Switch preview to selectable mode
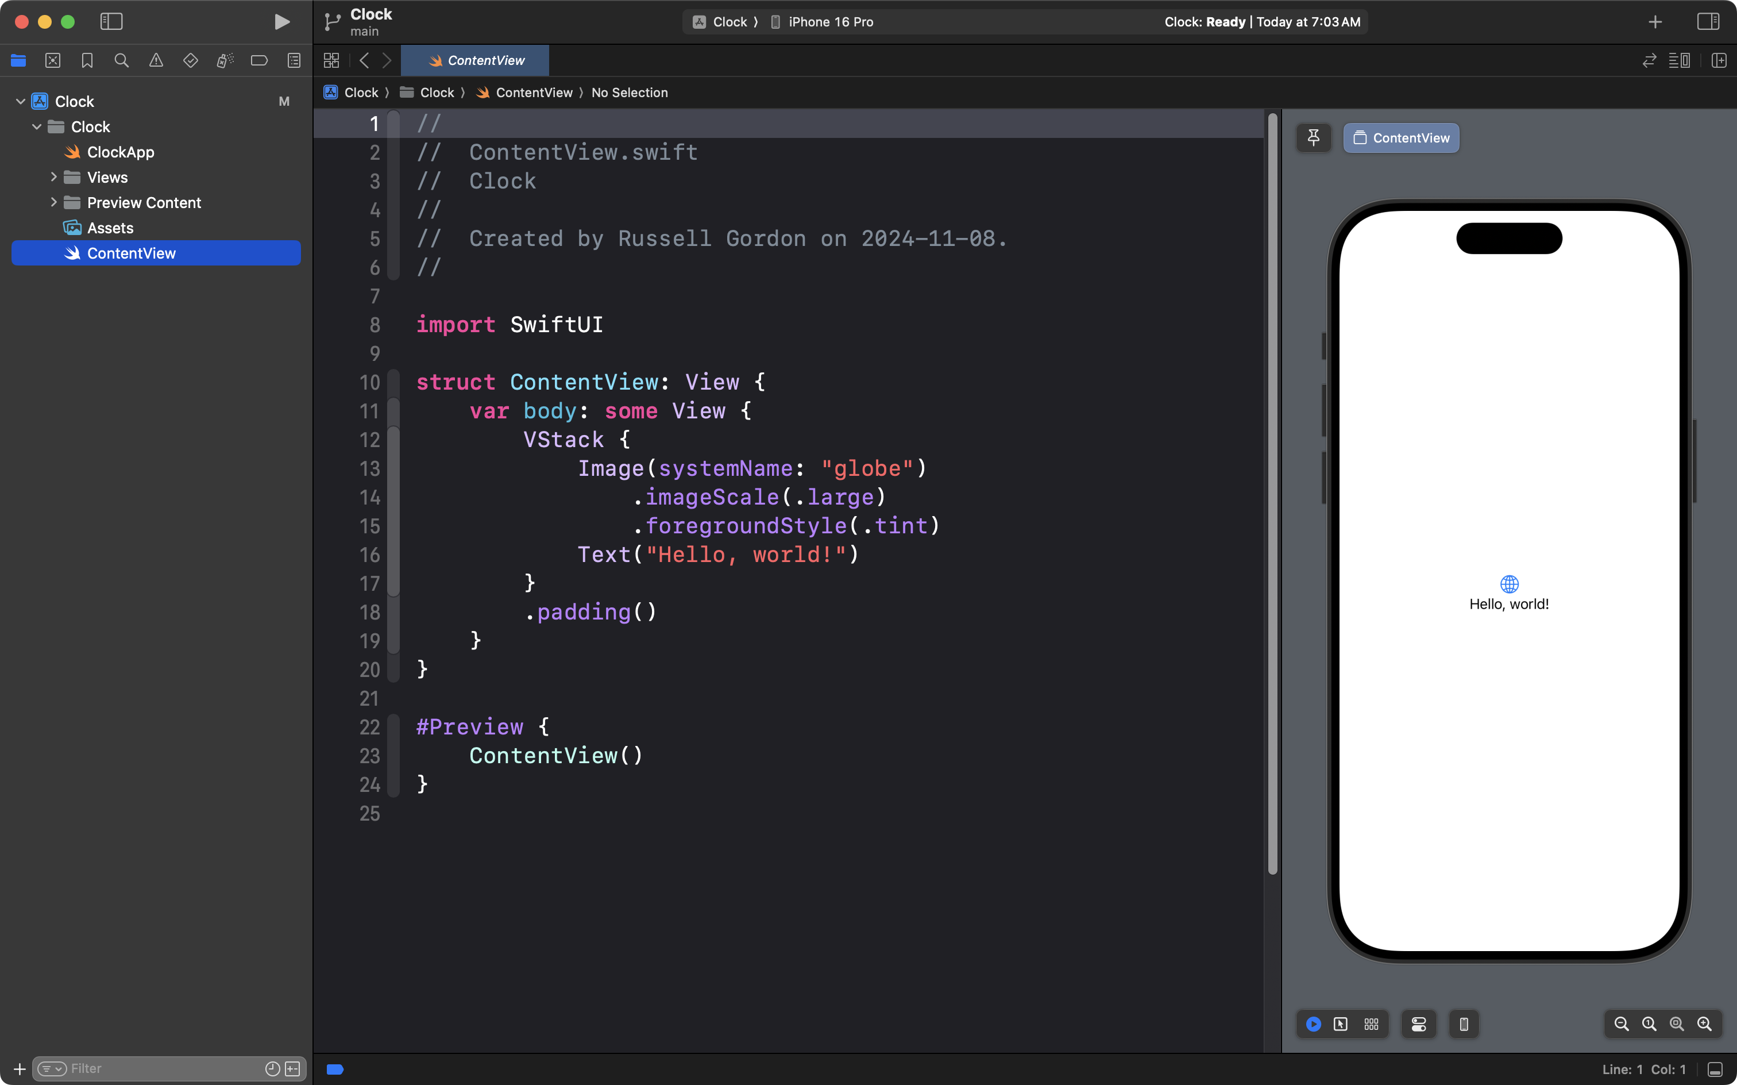This screenshot has height=1085, width=1737. [1340, 1024]
